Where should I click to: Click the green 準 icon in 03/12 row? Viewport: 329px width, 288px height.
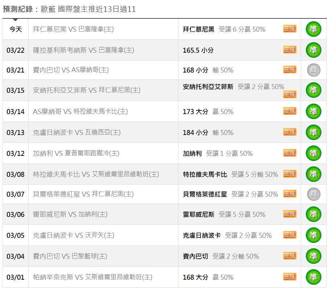[x=313, y=153]
